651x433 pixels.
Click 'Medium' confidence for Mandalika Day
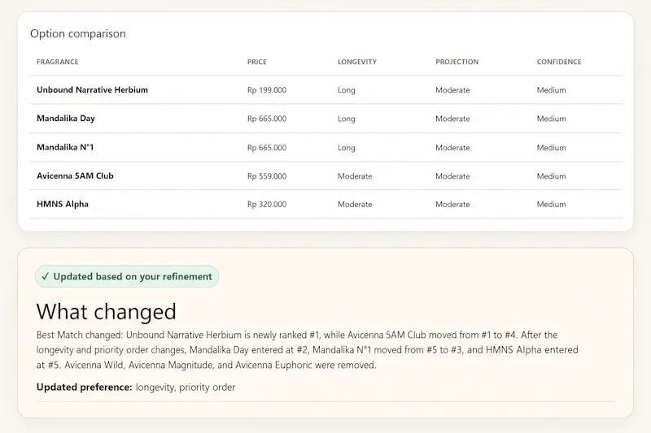(552, 119)
